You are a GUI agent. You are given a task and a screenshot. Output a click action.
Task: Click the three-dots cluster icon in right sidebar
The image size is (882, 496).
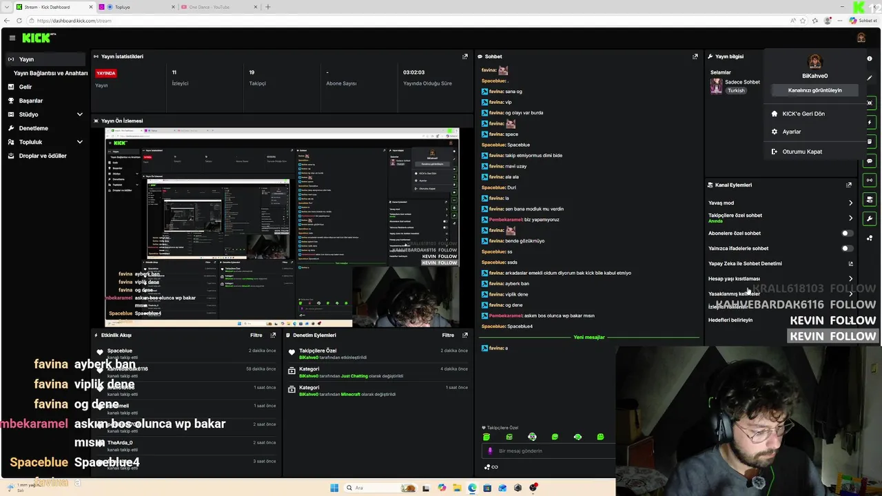tap(870, 238)
